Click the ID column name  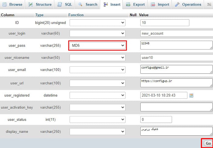pyautogui.click(x=17, y=23)
